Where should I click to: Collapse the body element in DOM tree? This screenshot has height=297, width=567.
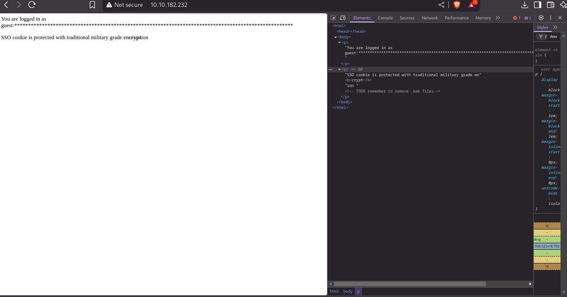tap(336, 37)
